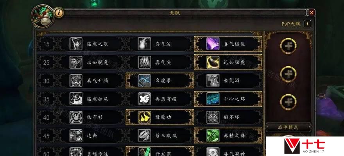Screen dimensions: 344x156
Task: Choose the 真气波 talent icon
Action: tap(144, 44)
